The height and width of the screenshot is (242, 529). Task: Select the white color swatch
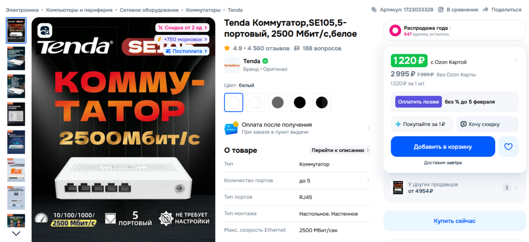click(x=233, y=102)
